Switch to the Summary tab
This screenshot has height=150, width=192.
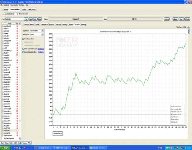[84, 24]
